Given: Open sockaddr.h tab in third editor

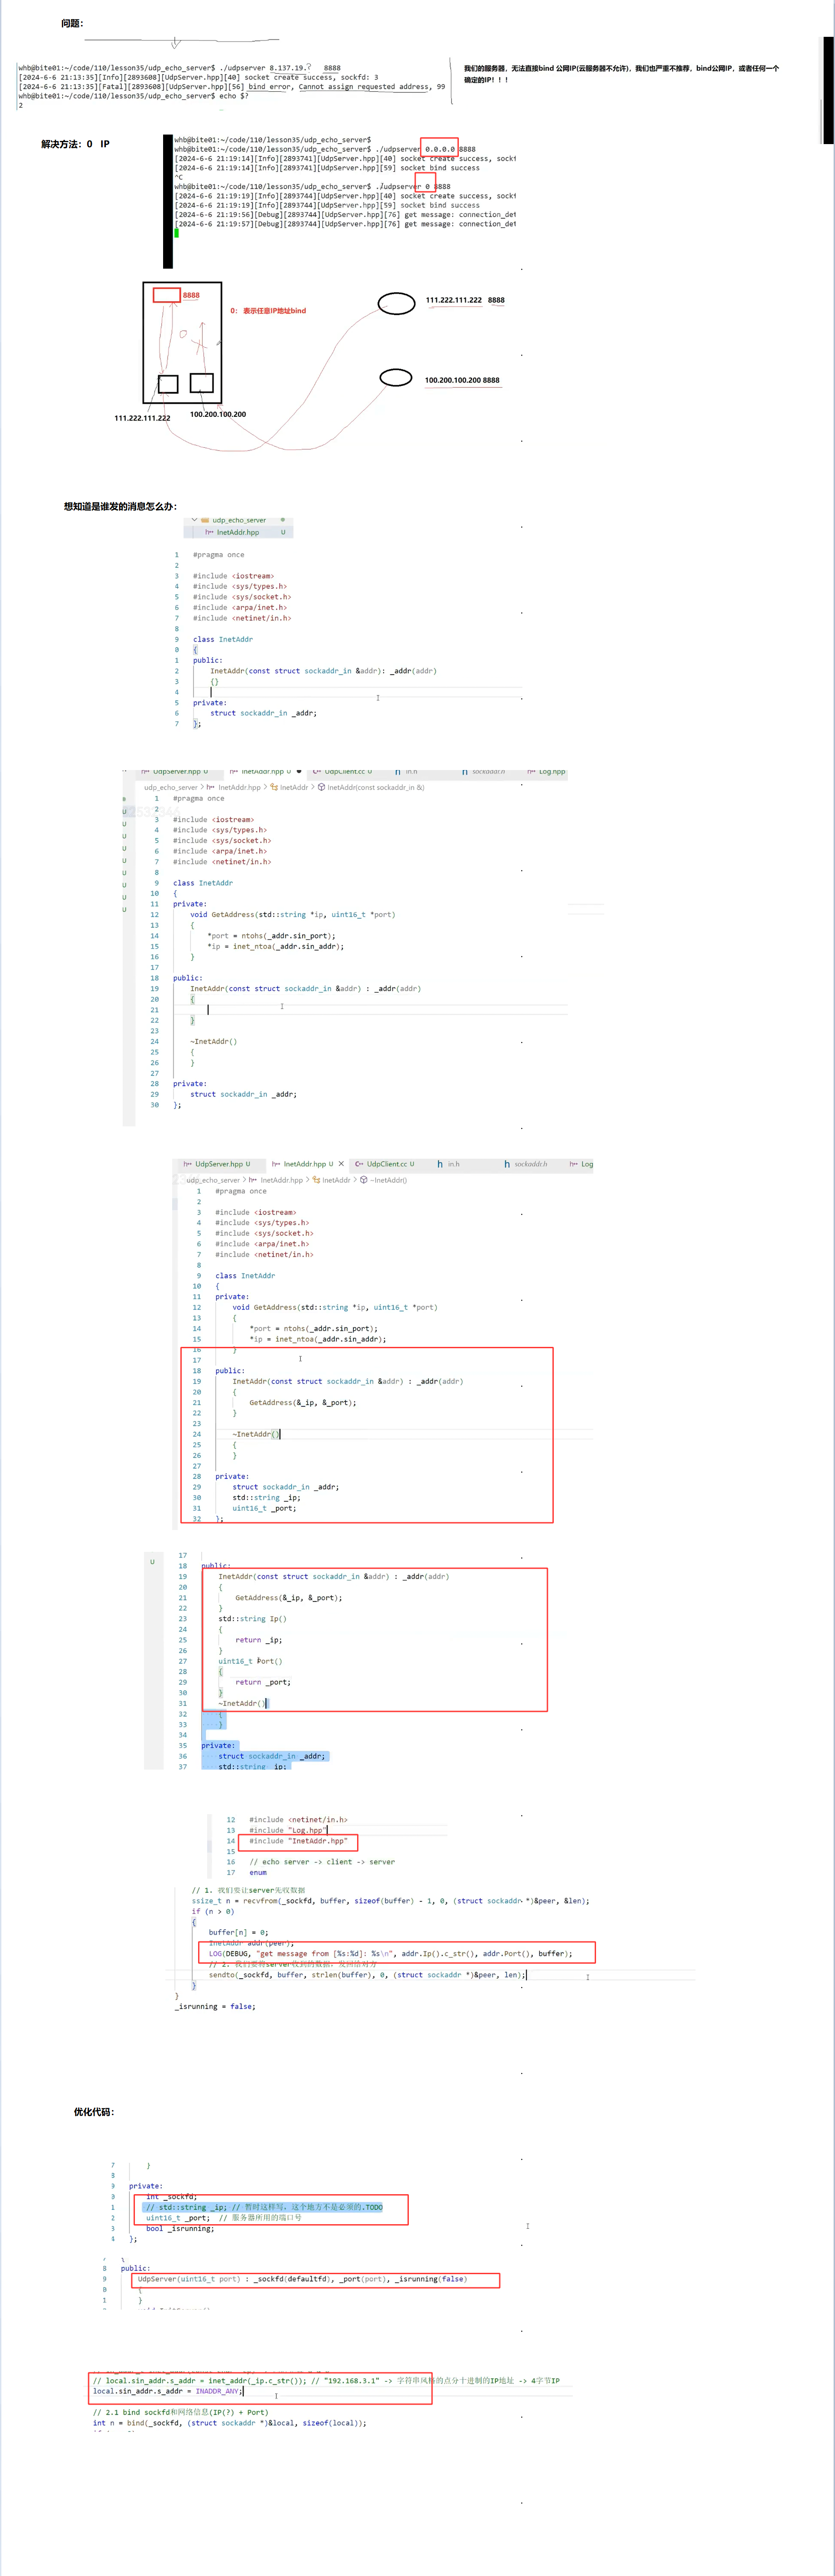Looking at the screenshot, I should point(526,1164).
